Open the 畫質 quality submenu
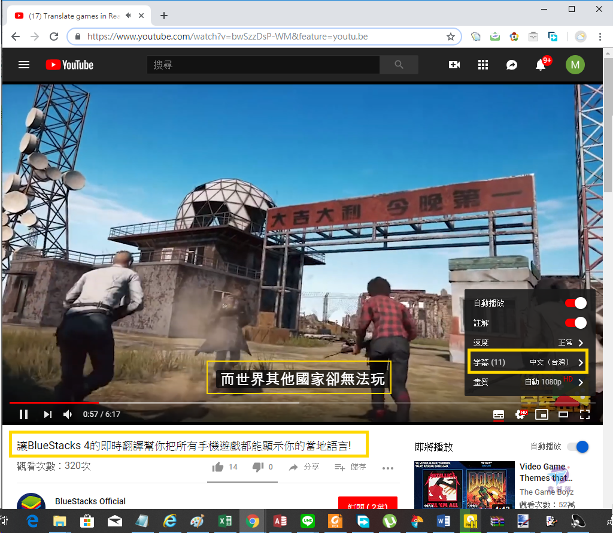The image size is (613, 533). (x=529, y=382)
